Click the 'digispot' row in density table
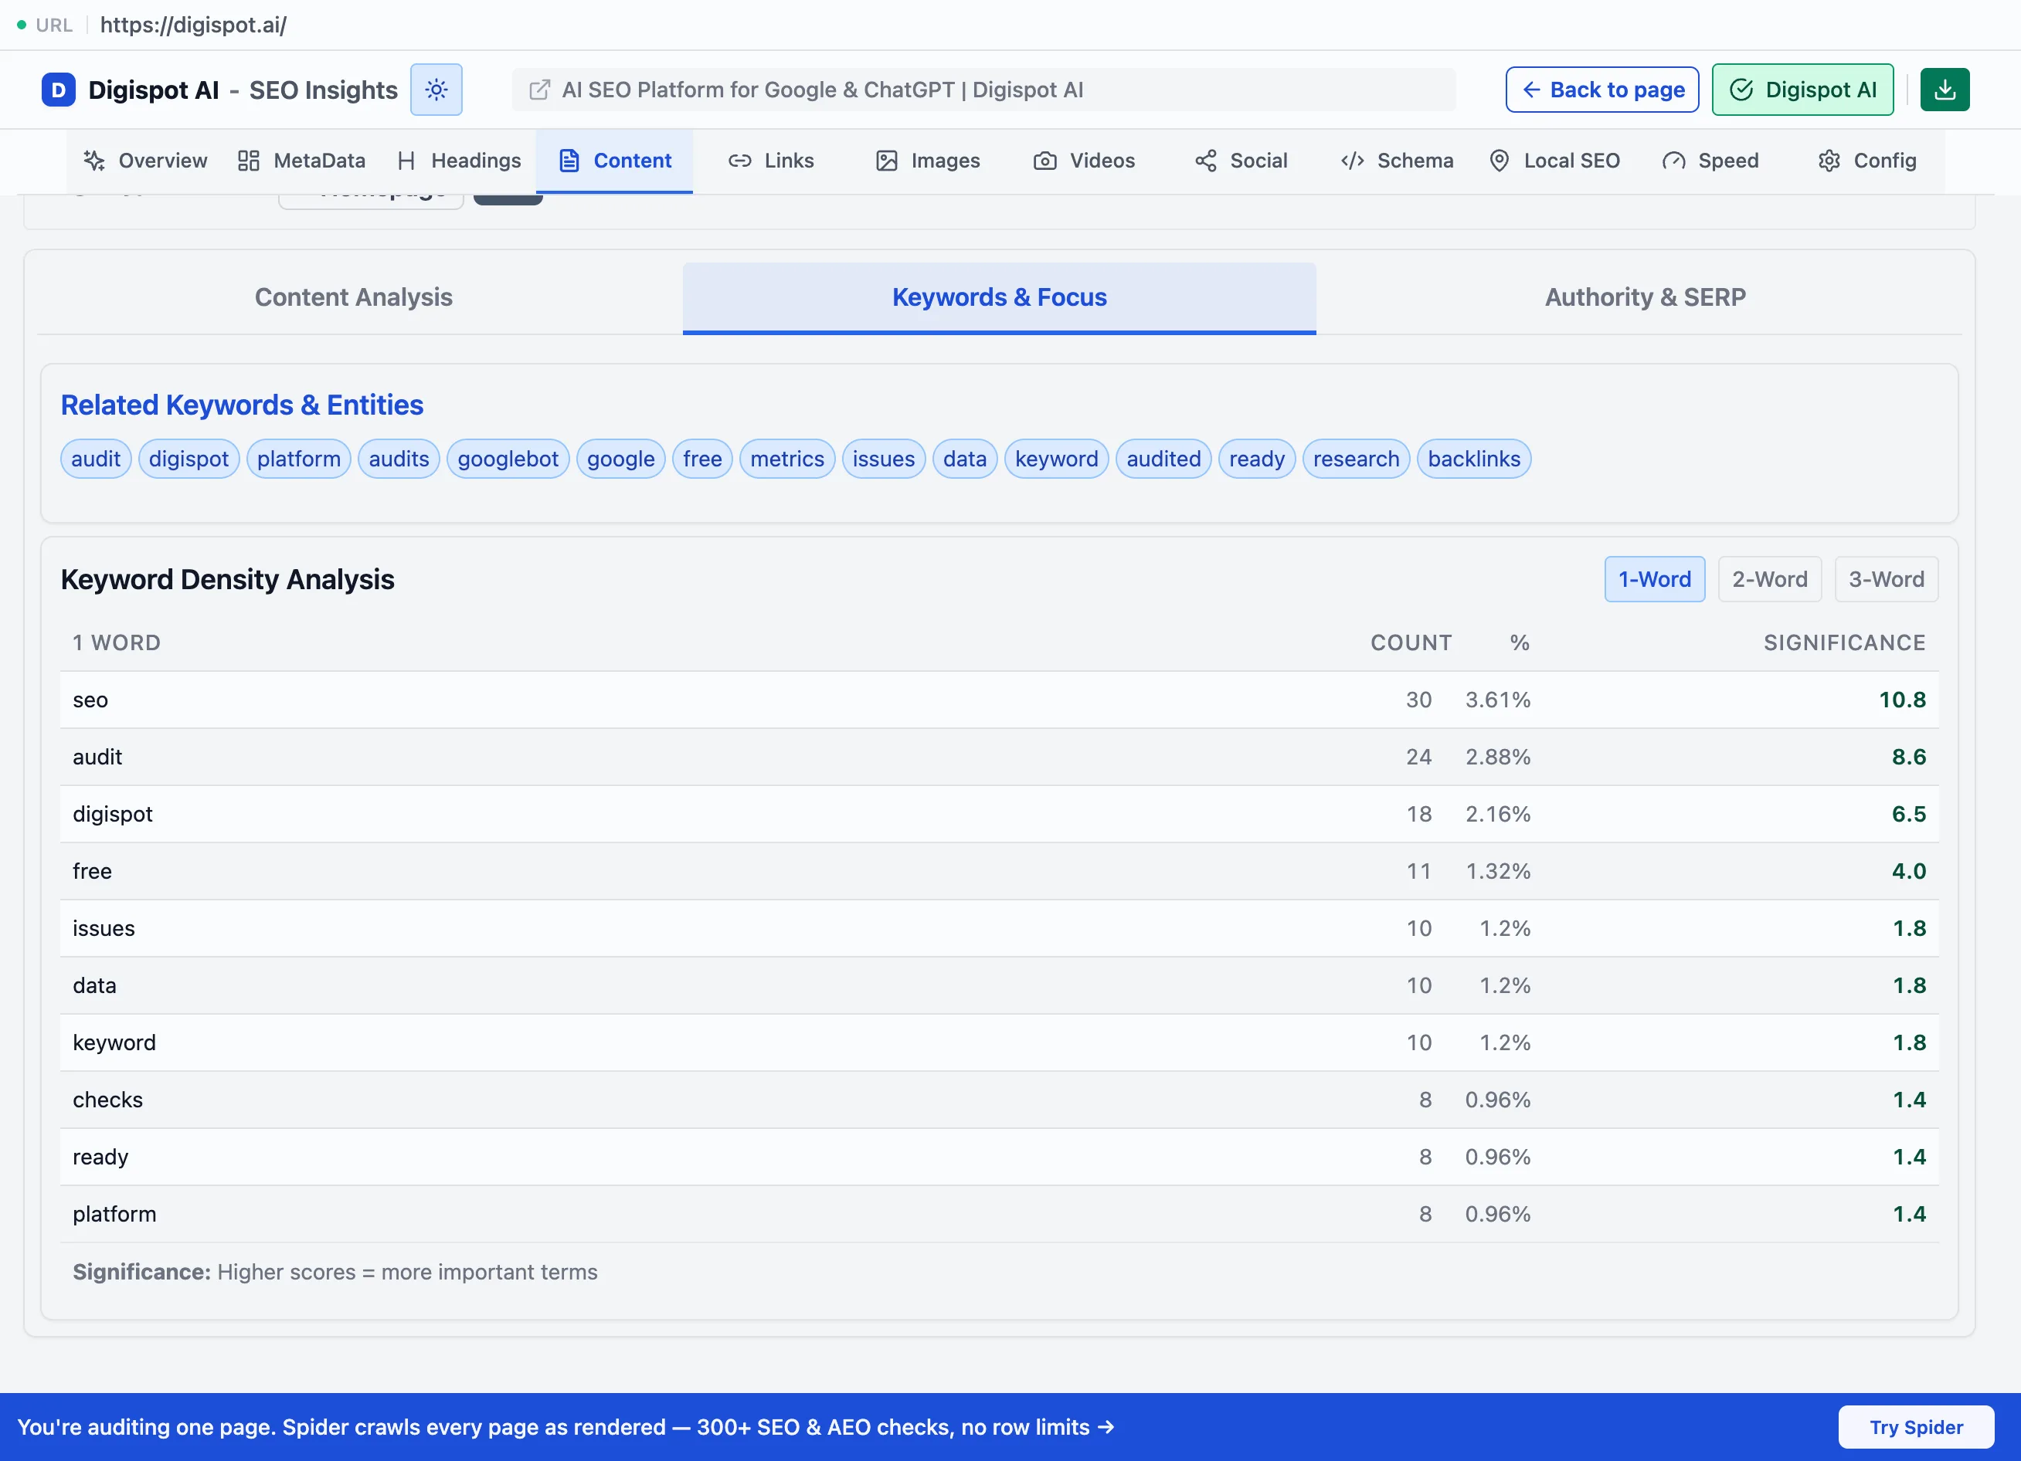Screen dimensions: 2021x1461 (999, 814)
